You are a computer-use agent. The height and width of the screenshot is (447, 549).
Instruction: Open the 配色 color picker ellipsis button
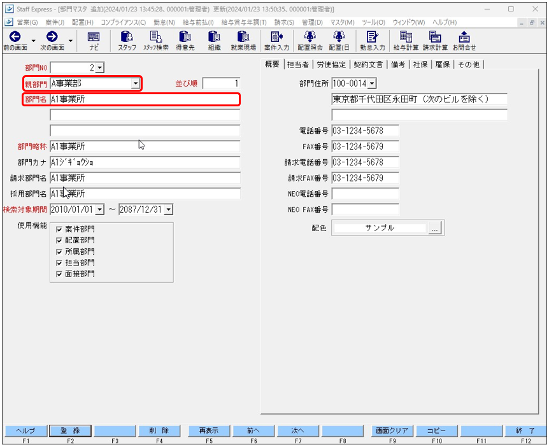tap(434, 229)
